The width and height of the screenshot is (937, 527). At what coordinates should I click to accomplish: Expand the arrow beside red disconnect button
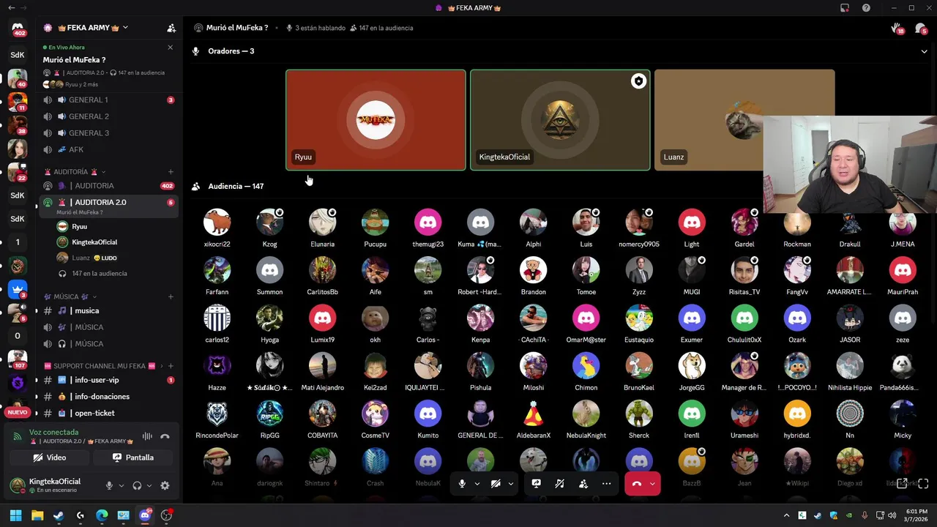pyautogui.click(x=652, y=484)
